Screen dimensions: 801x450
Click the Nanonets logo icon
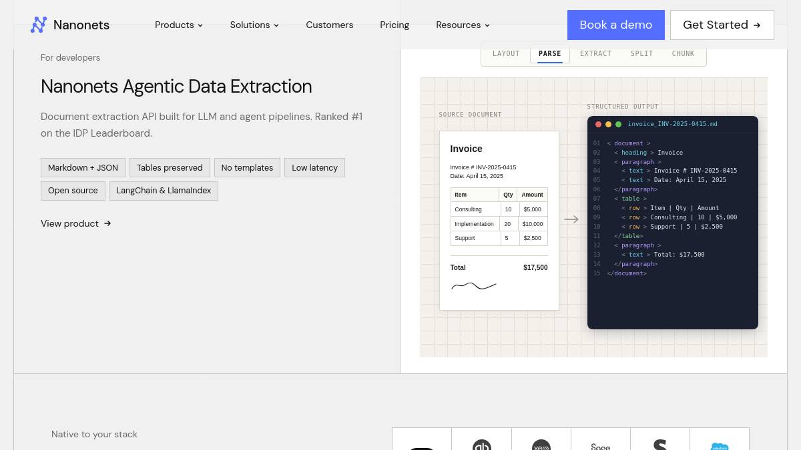click(39, 25)
